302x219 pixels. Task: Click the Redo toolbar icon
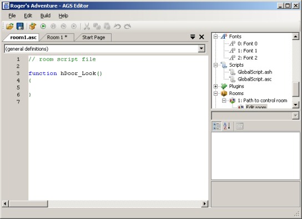click(128, 26)
